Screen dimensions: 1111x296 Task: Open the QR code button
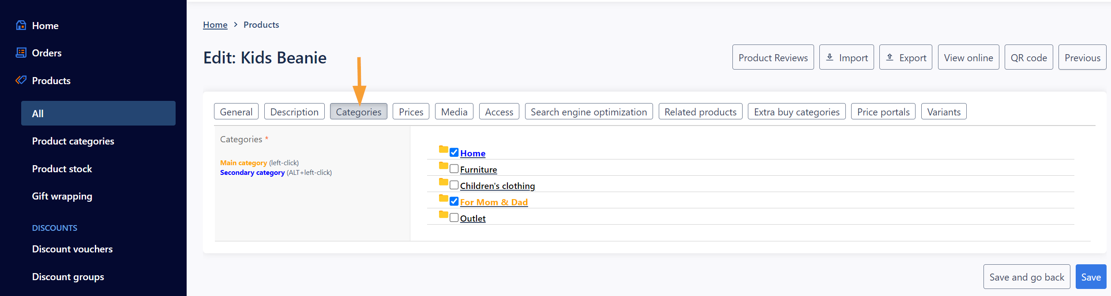[1029, 57]
